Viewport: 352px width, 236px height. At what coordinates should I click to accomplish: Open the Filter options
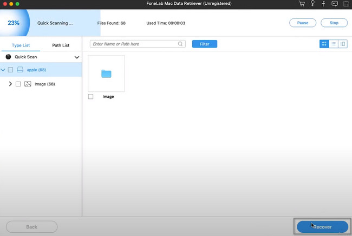pos(205,44)
